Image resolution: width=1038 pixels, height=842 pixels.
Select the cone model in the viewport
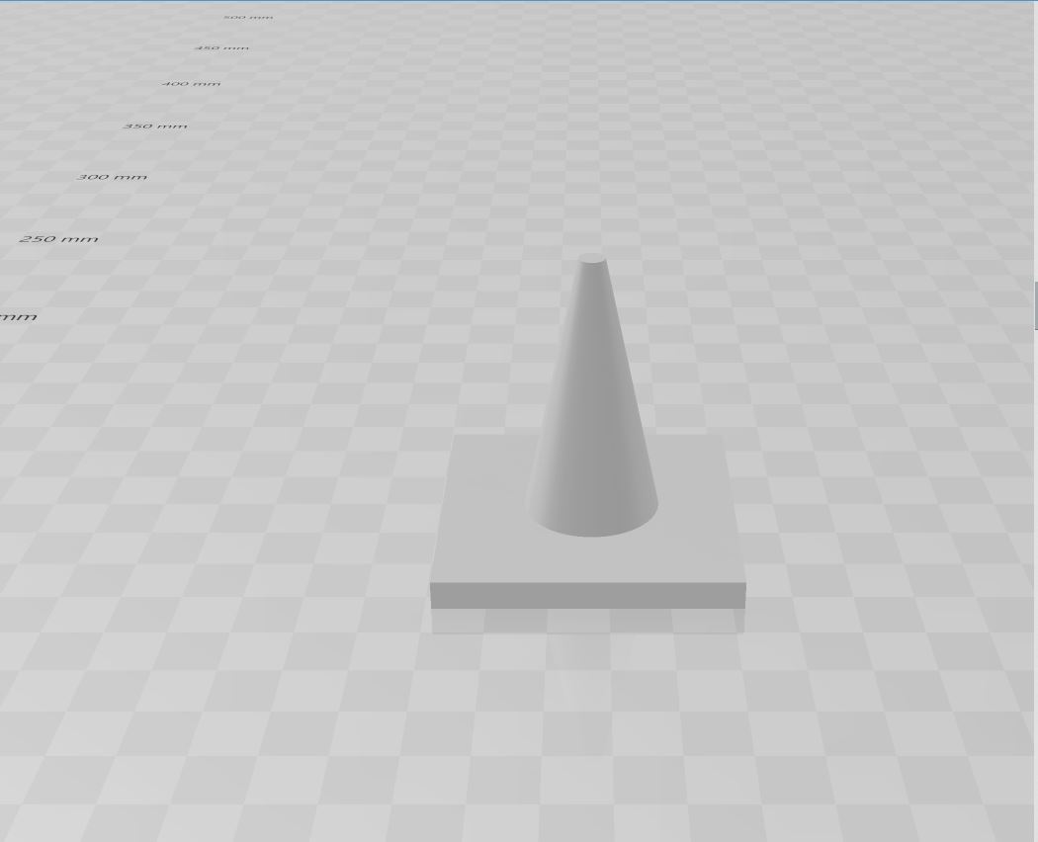(x=591, y=415)
